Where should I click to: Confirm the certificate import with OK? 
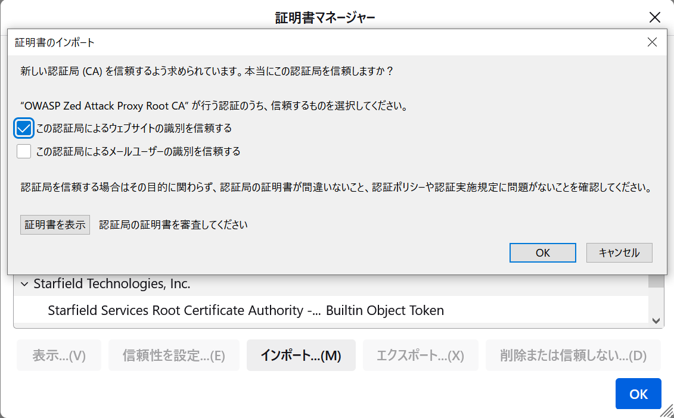pyautogui.click(x=542, y=252)
